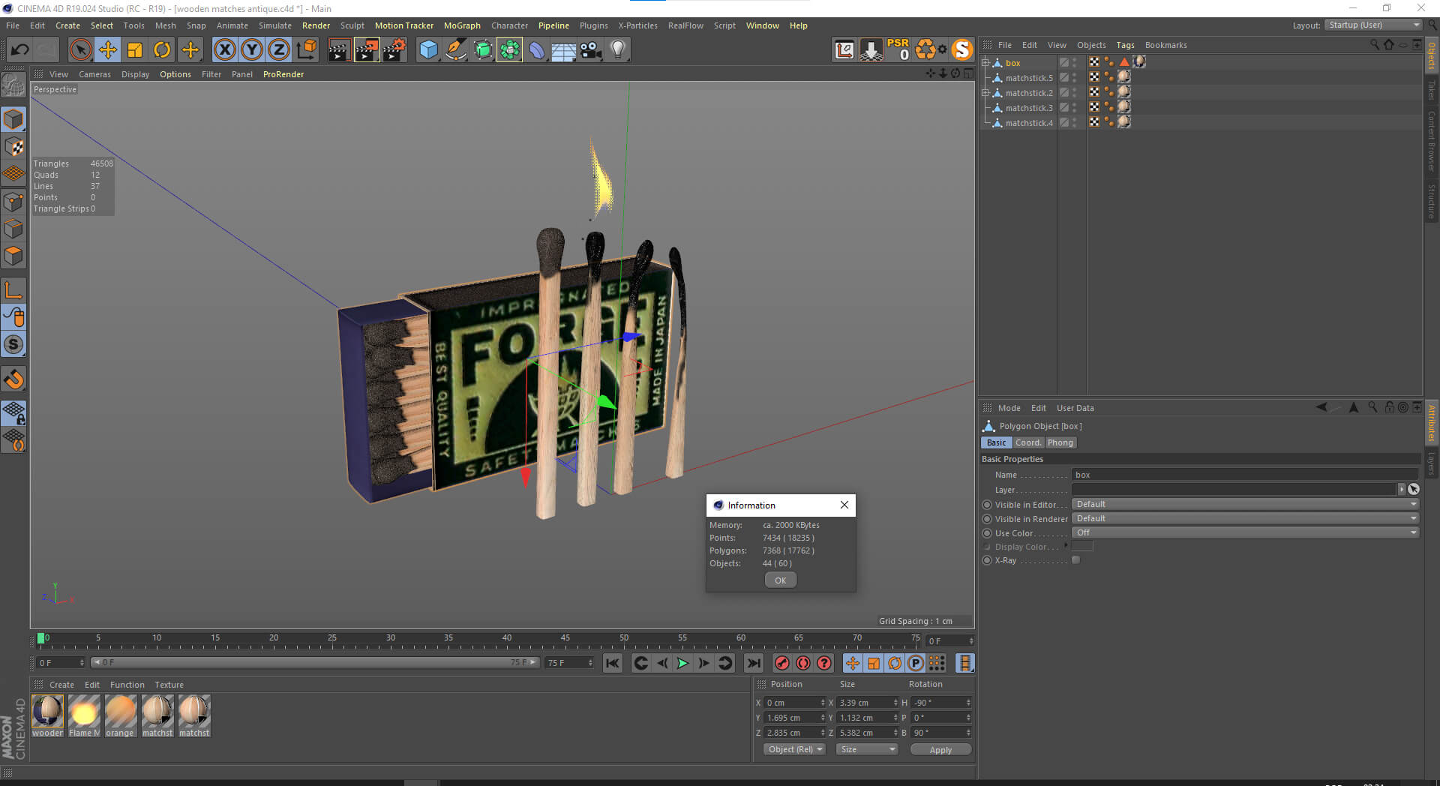Toggle the X-Ray checkbox
This screenshot has height=786, width=1440.
[x=1076, y=560]
